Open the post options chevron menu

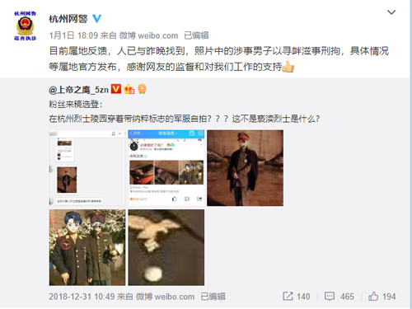point(391,12)
